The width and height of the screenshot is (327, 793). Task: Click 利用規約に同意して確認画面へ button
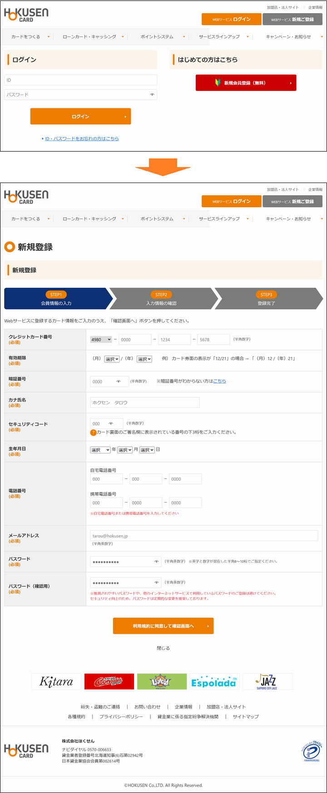[163, 626]
